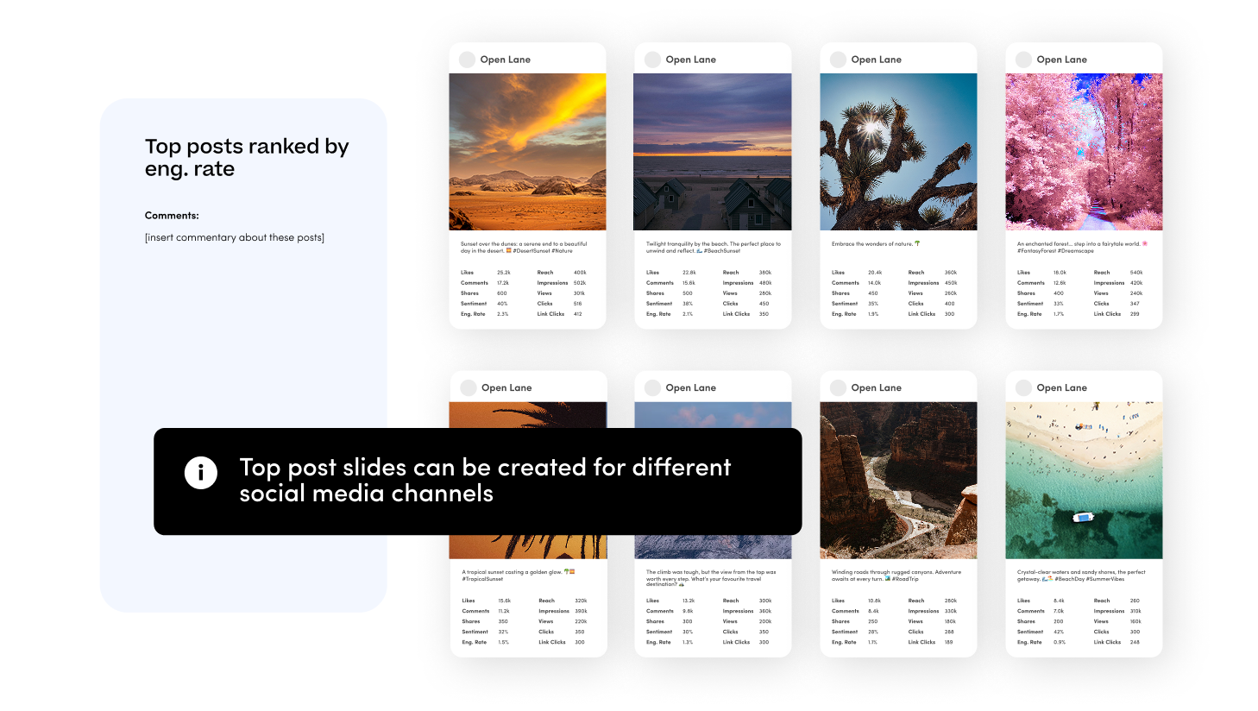Image resolution: width=1258 pixels, height=711 pixels.
Task: Click the avatar on the desert sunset card
Action: [467, 60]
